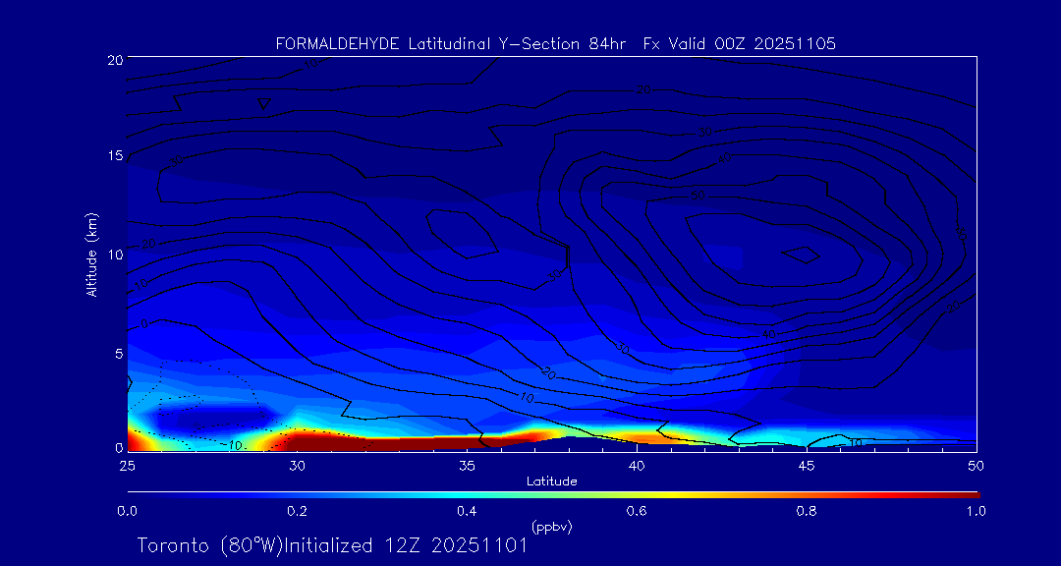
Task: Click the small diamond contour at 10 km altitude
Action: tap(804, 255)
